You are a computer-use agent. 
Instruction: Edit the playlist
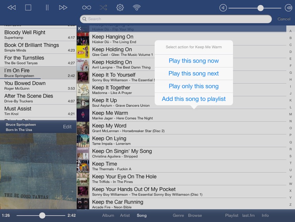(x=67, y=127)
